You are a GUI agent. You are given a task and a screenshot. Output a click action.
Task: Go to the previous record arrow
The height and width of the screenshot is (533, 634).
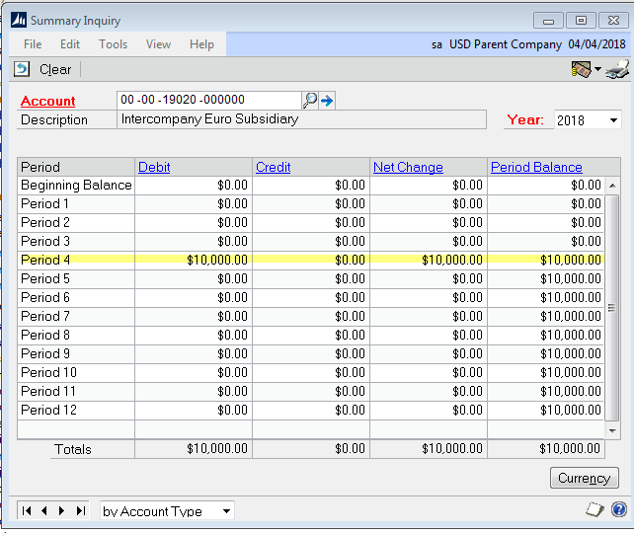pos(43,510)
